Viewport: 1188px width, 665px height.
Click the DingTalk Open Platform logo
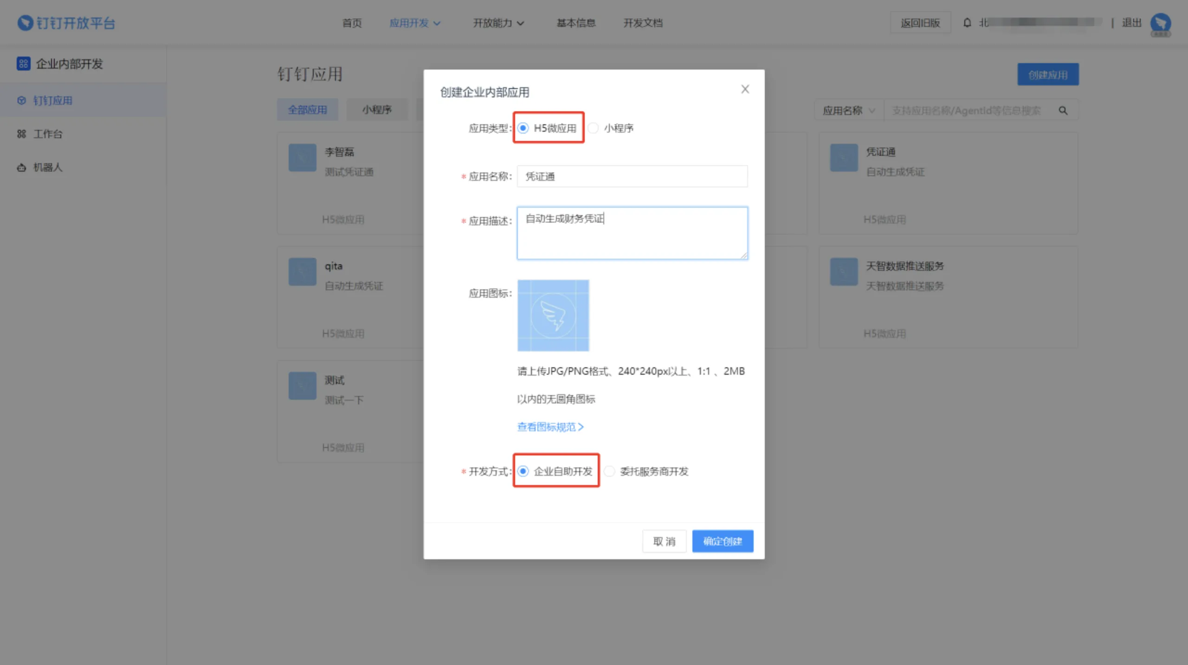(66, 23)
